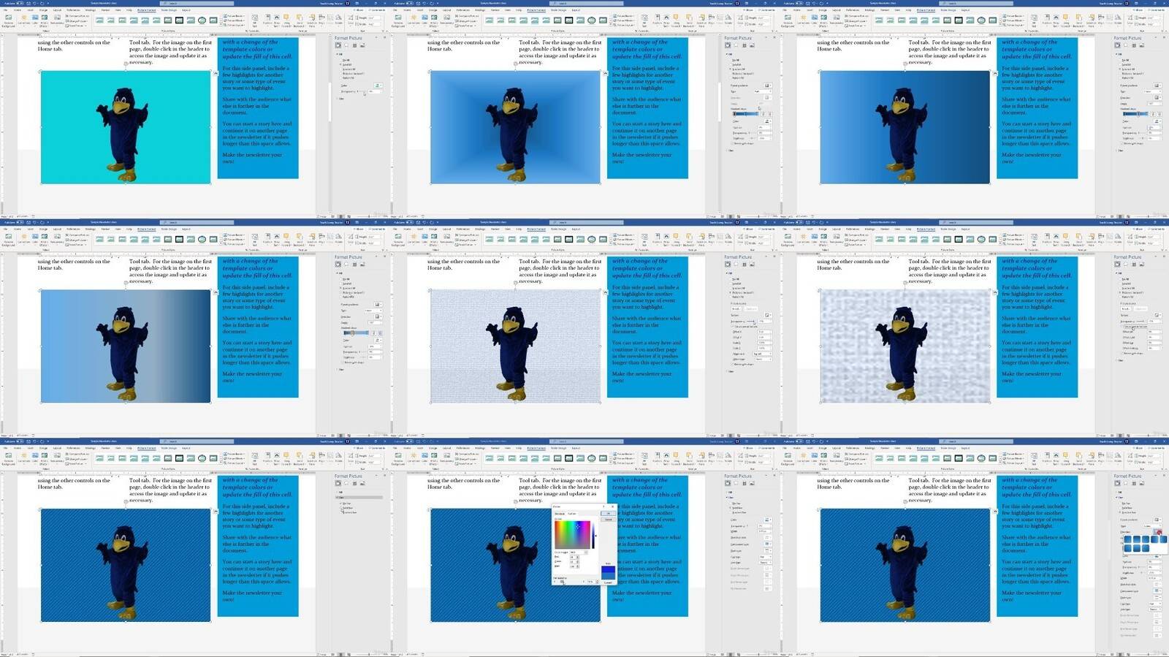Close the Format Picture pane in the cyan-picture window

[x=384, y=37]
